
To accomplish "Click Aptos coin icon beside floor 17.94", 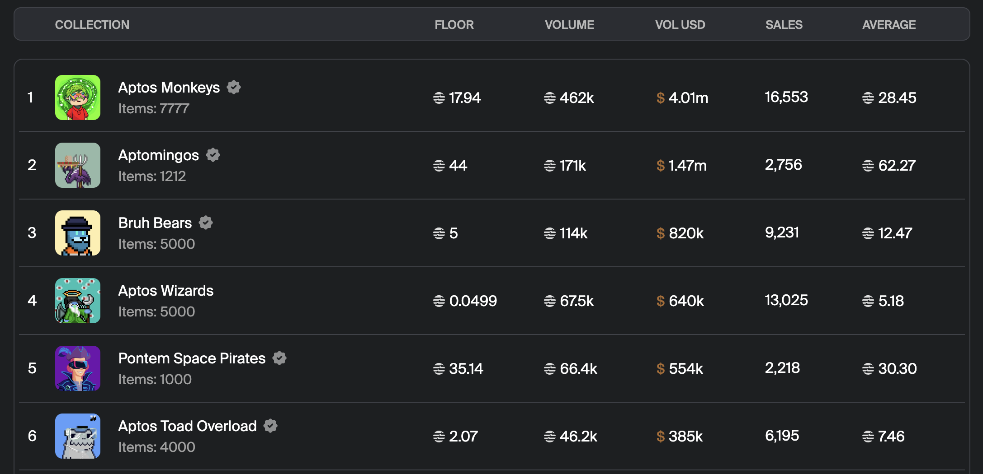I will click(x=439, y=98).
